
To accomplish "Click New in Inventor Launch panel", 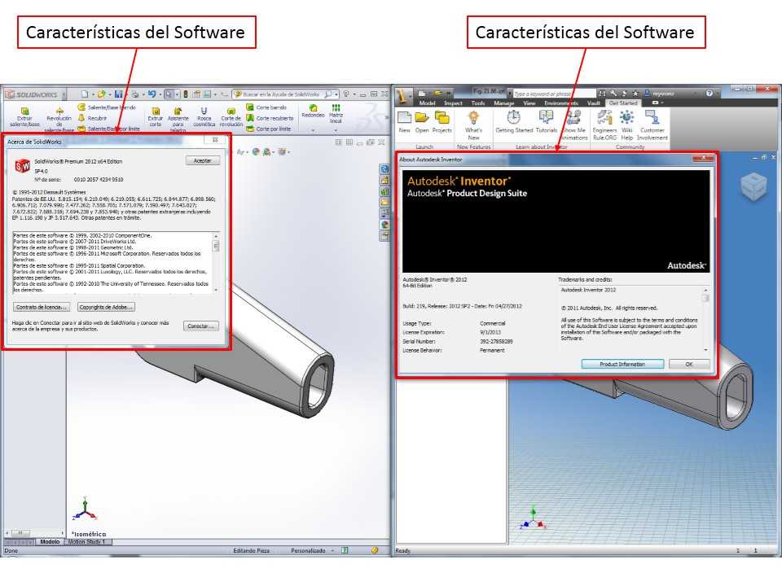I will click(405, 122).
